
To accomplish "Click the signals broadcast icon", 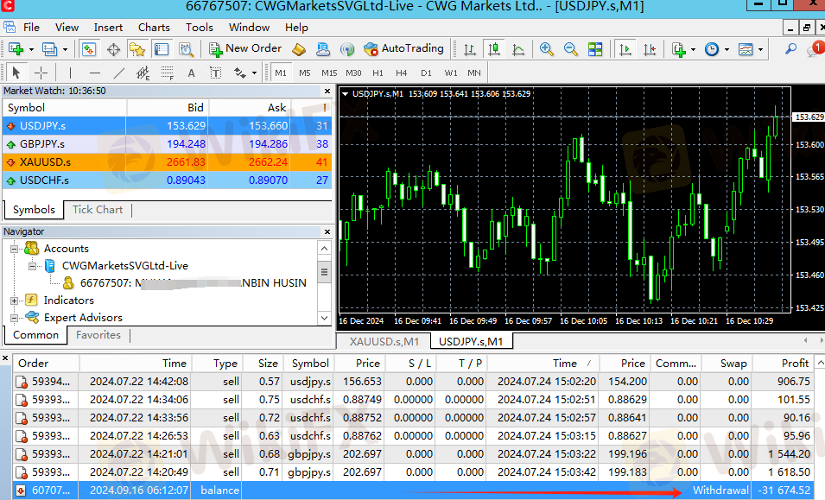I will click(346, 49).
